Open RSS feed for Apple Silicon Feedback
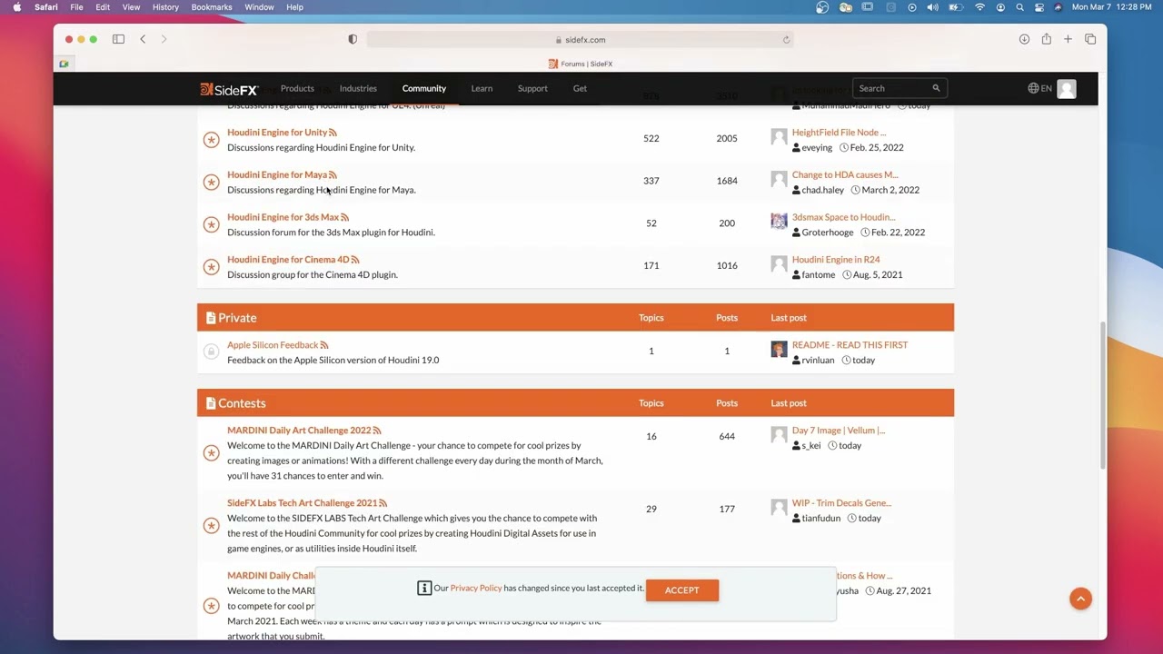Image resolution: width=1163 pixels, height=654 pixels. coord(324,345)
